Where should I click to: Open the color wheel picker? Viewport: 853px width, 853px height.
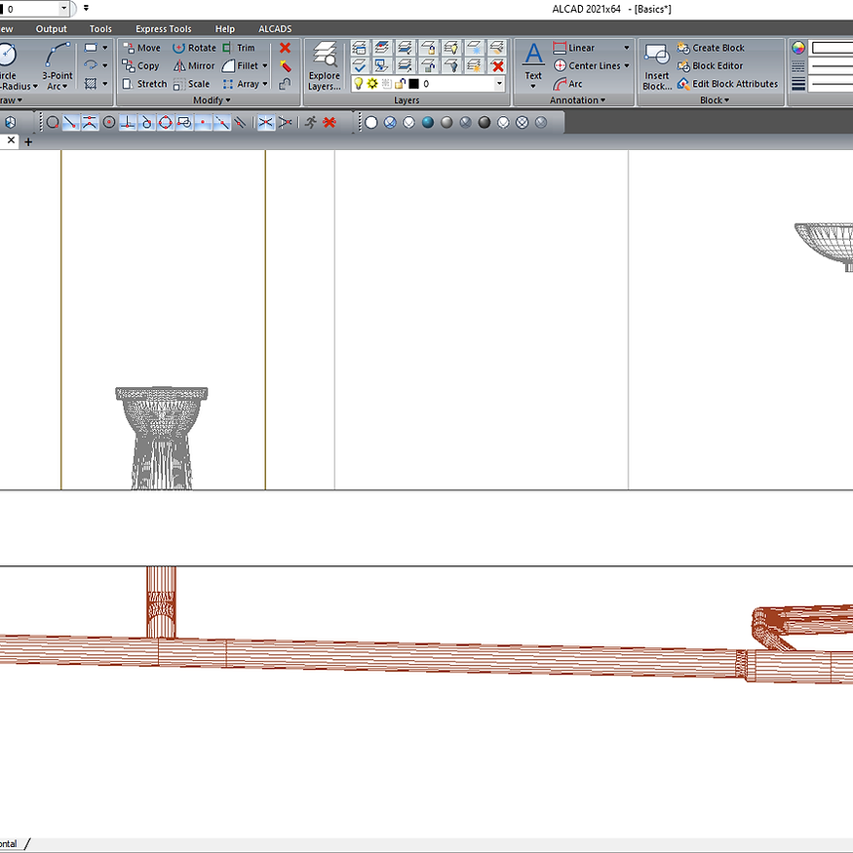798,48
